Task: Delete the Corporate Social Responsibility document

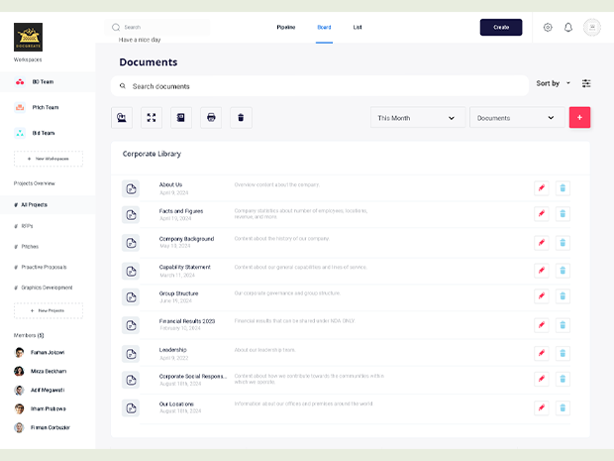Action: pos(563,379)
